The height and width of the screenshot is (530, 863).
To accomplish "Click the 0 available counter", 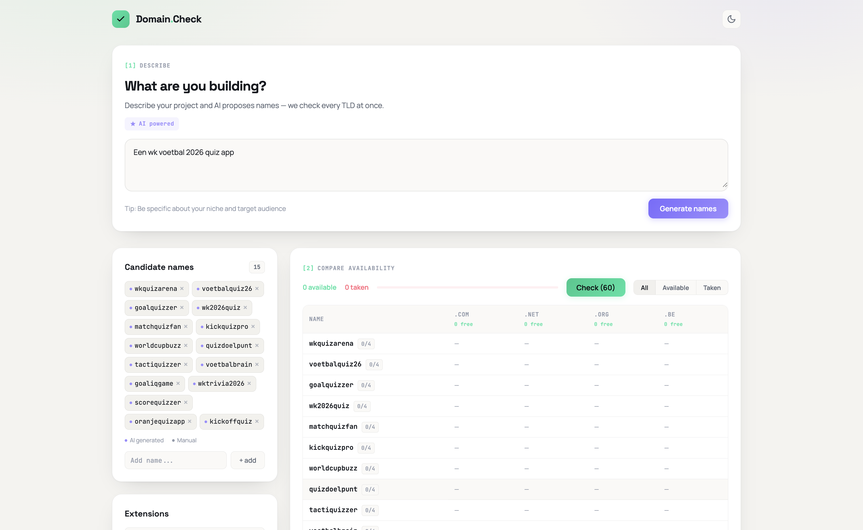I will [319, 287].
